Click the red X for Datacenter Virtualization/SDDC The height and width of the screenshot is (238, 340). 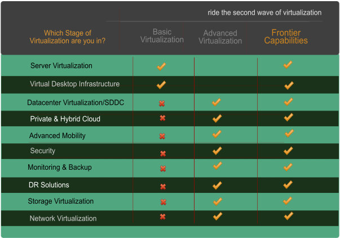(162, 103)
